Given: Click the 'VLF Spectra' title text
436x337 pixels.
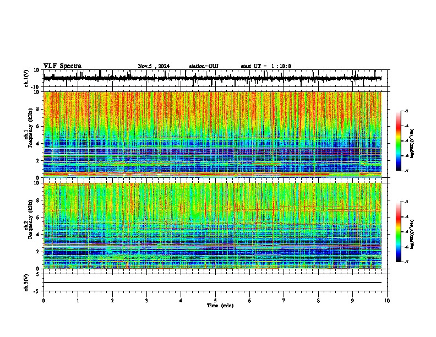Looking at the screenshot, I should (62, 66).
